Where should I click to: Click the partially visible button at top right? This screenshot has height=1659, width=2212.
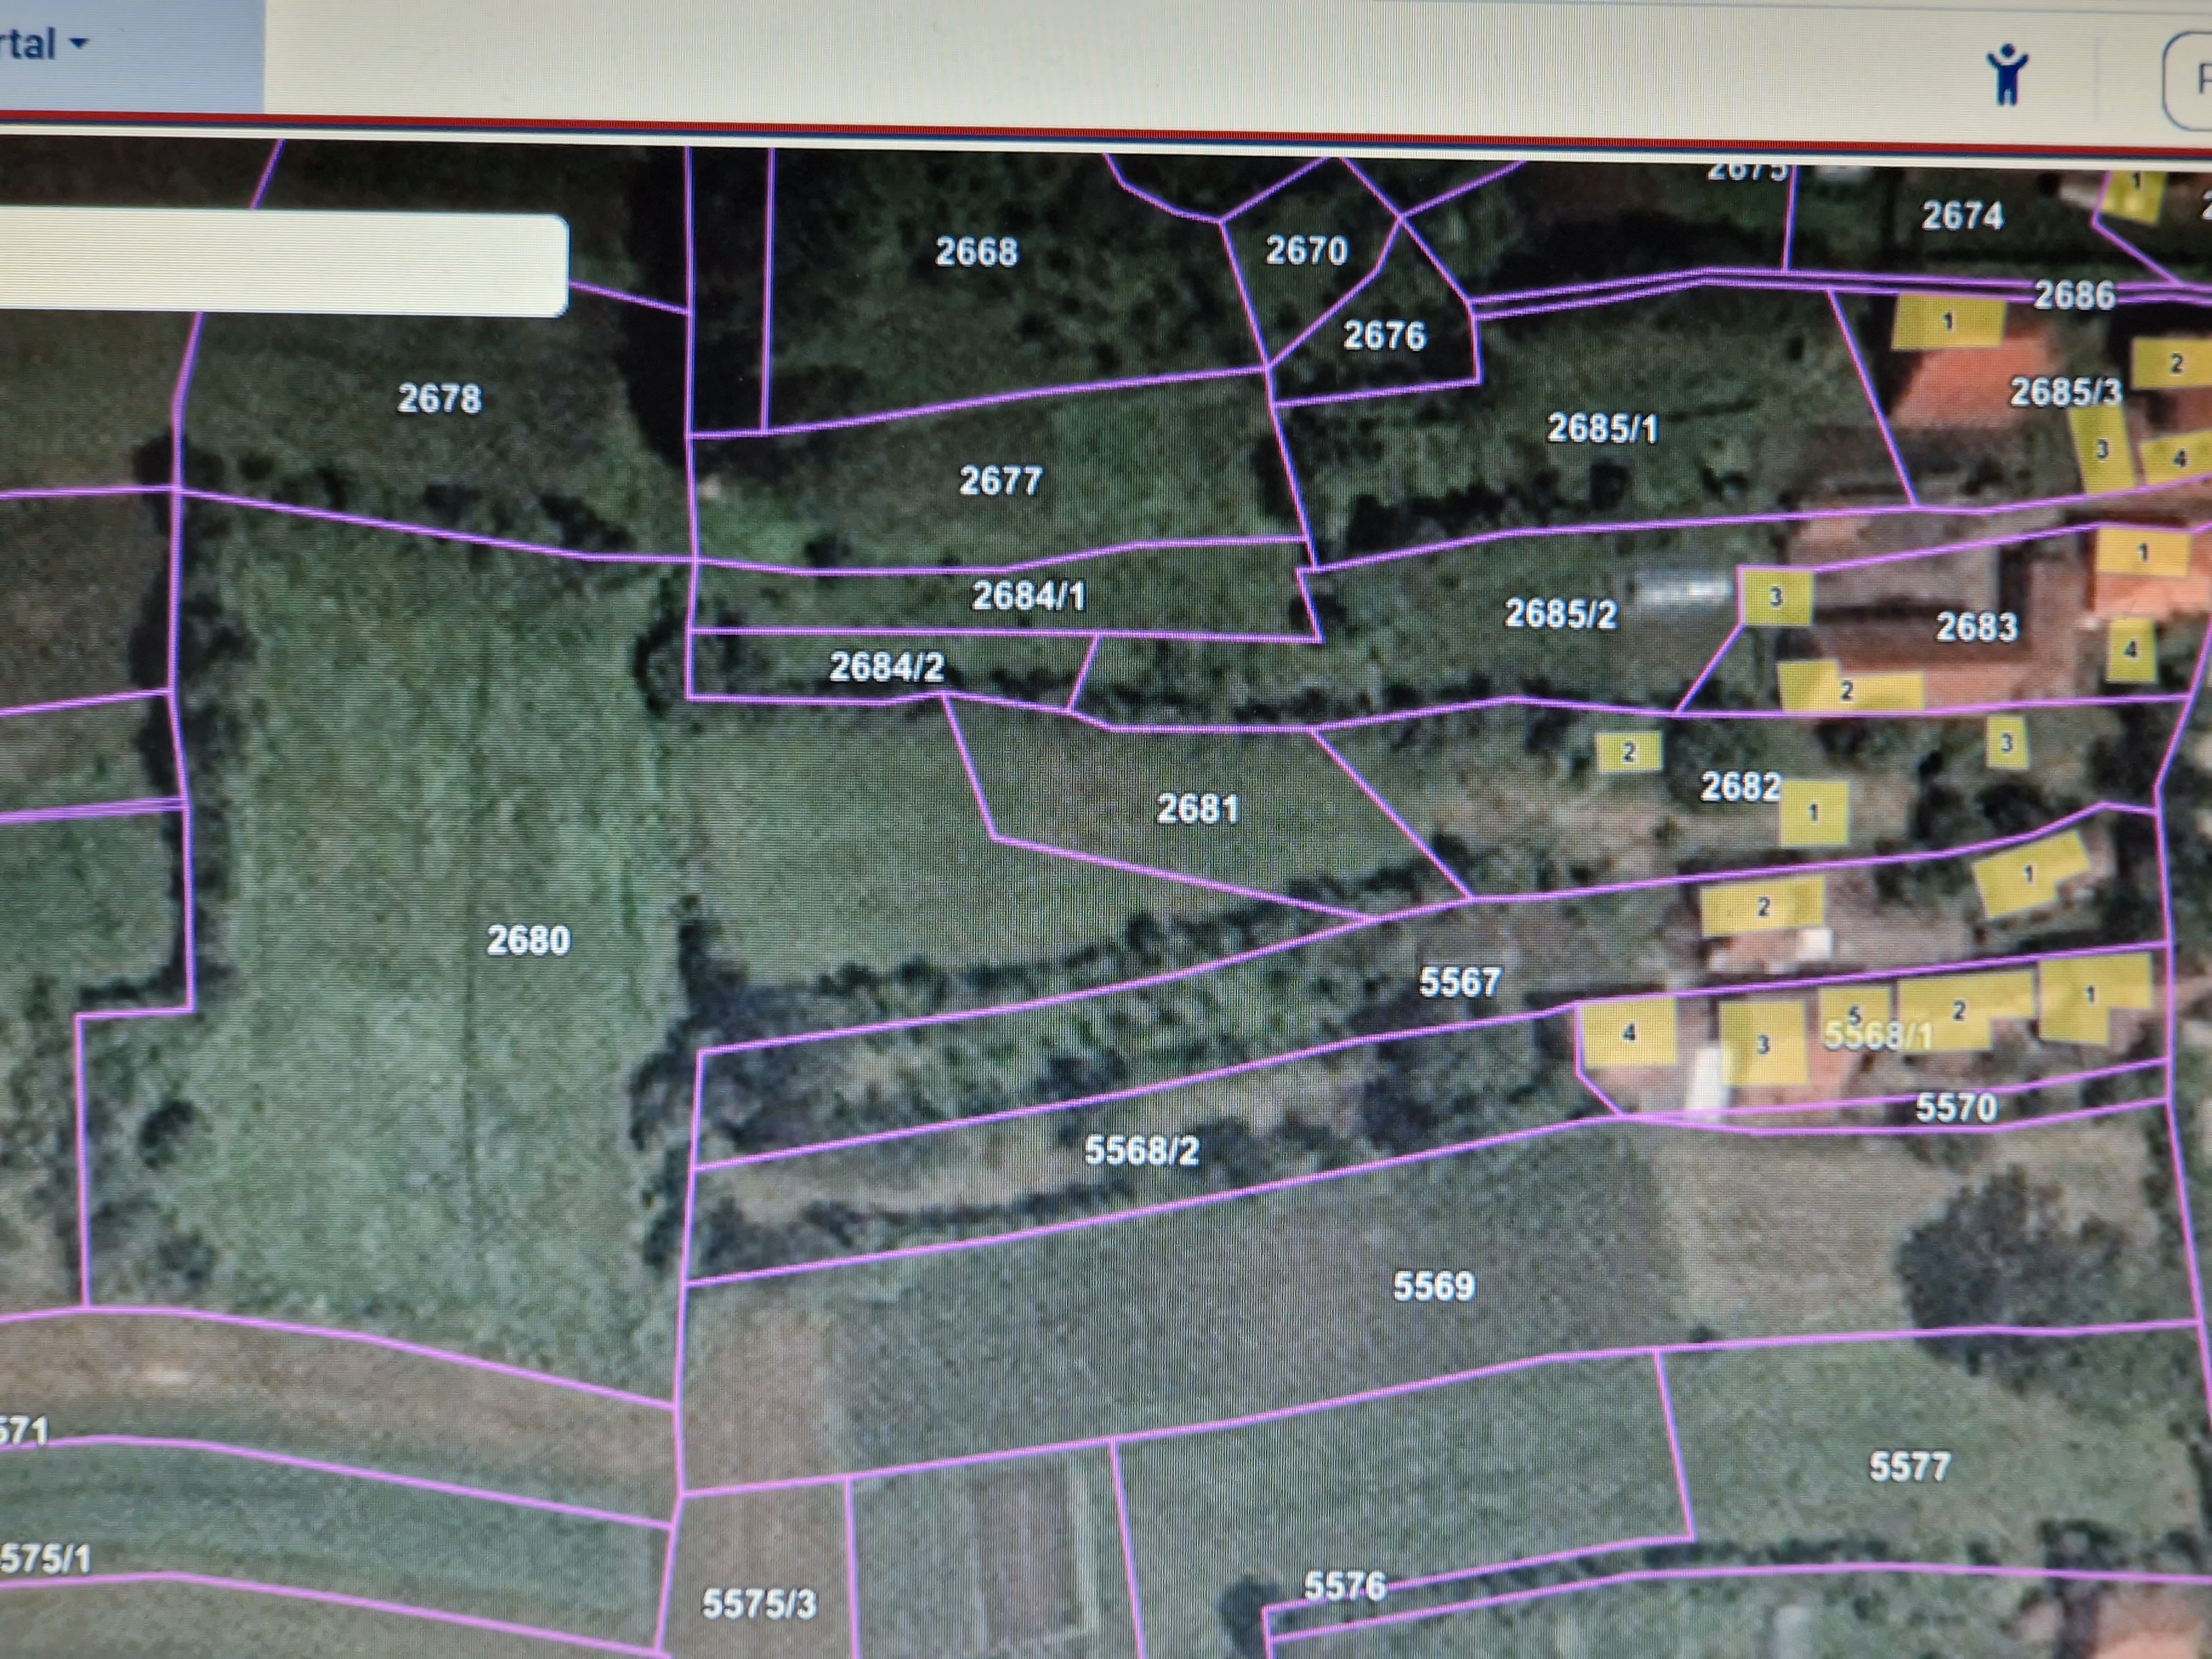tap(2192, 79)
